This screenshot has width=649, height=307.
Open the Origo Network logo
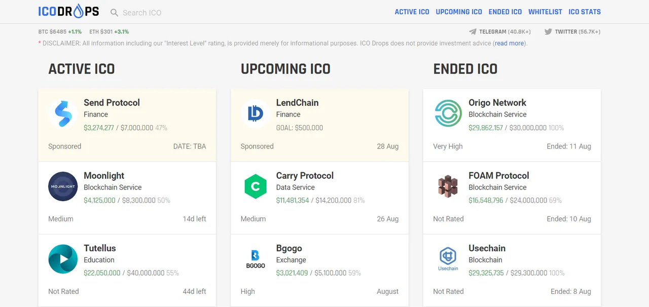coord(448,114)
